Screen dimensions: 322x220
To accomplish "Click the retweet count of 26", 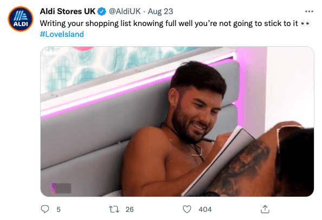I will [x=130, y=210].
